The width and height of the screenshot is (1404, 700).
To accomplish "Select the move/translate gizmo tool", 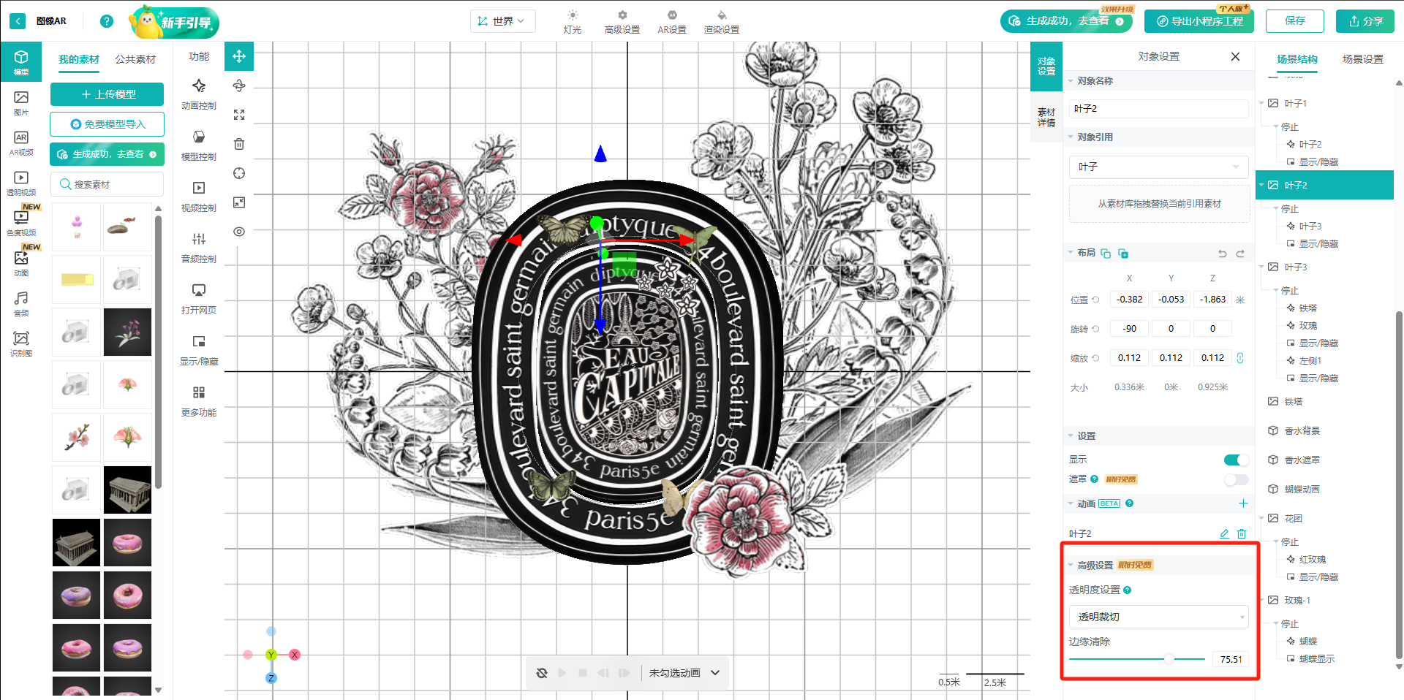I will pyautogui.click(x=239, y=56).
